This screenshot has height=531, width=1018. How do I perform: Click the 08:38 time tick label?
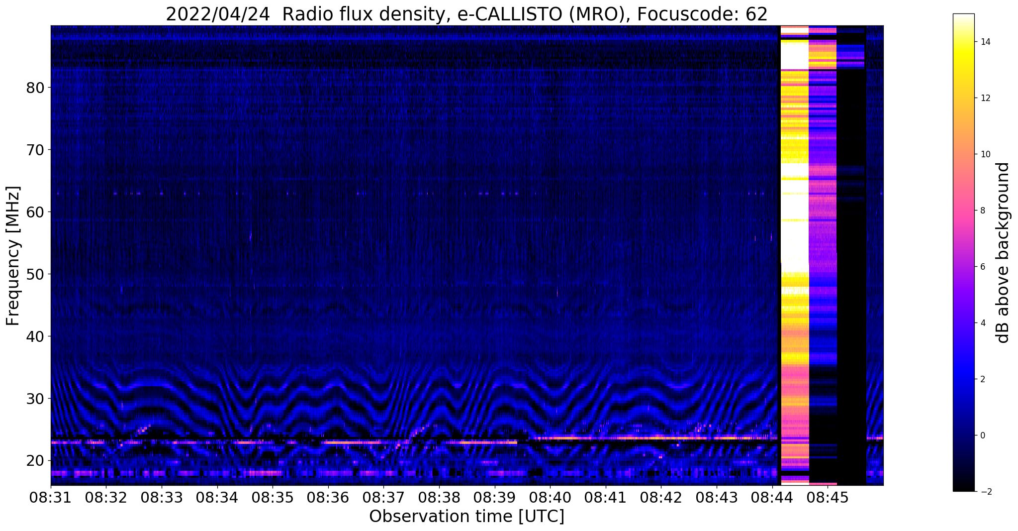[x=439, y=497]
